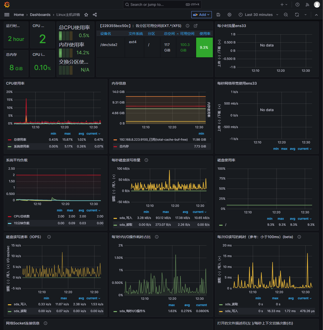Open the help question mark menu
The image size is (323, 330).
click(x=297, y=5)
